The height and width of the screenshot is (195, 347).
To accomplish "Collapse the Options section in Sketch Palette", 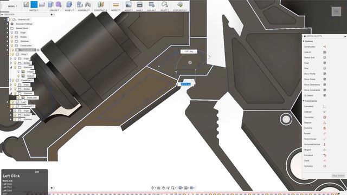I will click(x=304, y=41).
